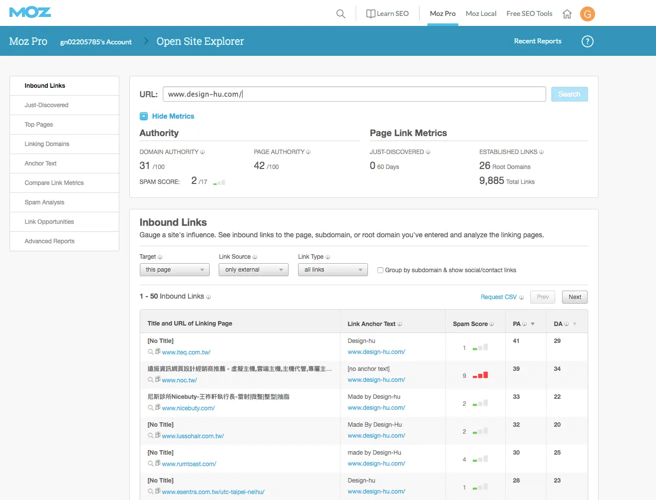This screenshot has width=656, height=500.
Task: Click magnifier icon for www.iteq.com.tw row
Action: coord(150,352)
